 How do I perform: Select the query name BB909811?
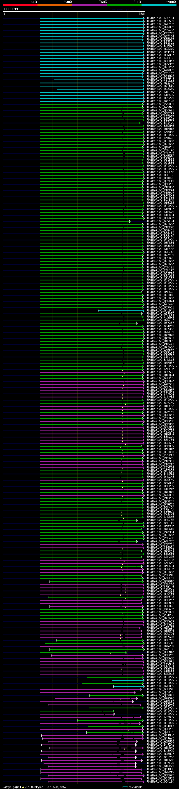click(10, 9)
